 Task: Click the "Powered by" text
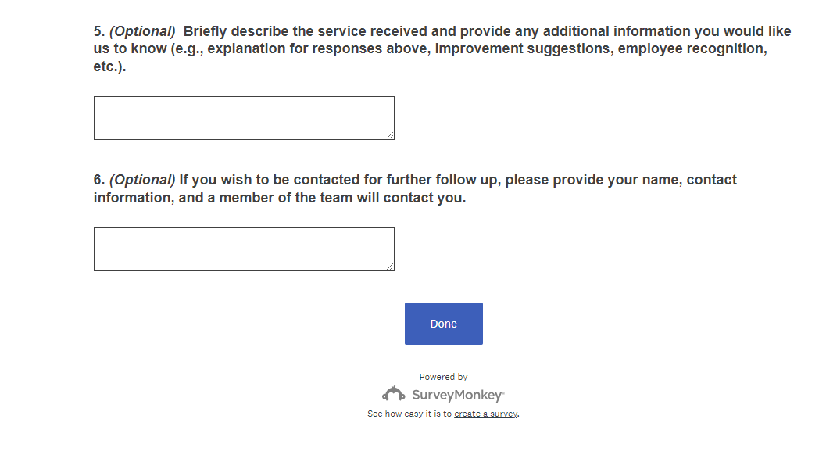[x=443, y=377]
